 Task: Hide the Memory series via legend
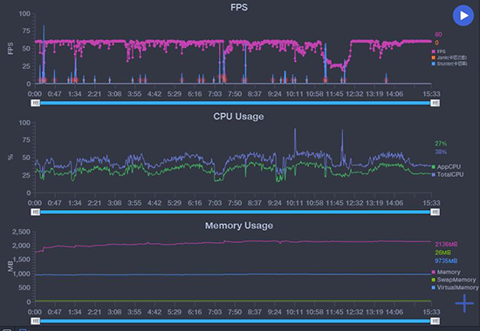coord(446,272)
